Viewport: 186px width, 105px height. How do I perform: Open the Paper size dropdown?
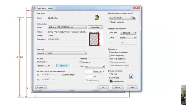pos(62,53)
